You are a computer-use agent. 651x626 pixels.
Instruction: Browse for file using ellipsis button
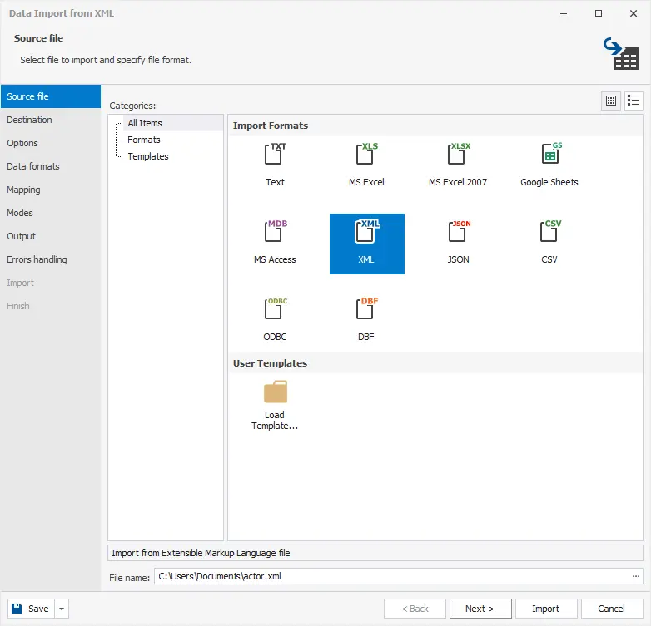coord(637,576)
